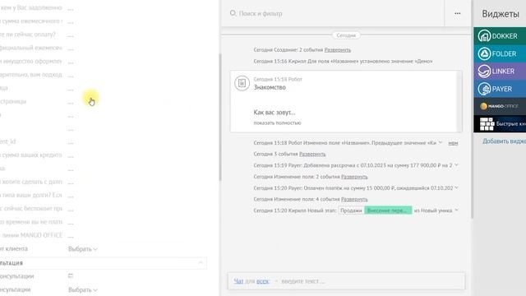Expand the Кирилл Новый этап entry chevron

456,210
